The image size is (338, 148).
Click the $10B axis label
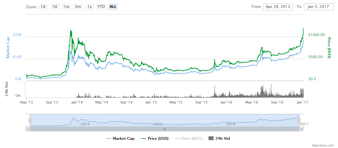tap(17, 57)
